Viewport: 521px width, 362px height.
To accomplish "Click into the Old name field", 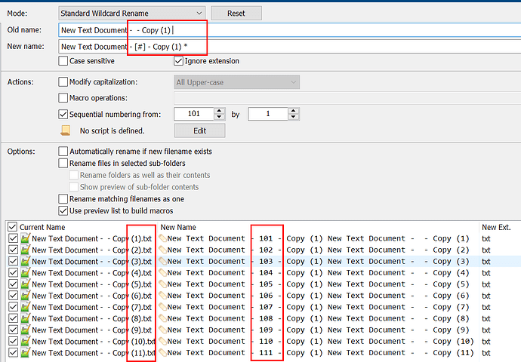I will click(290, 30).
